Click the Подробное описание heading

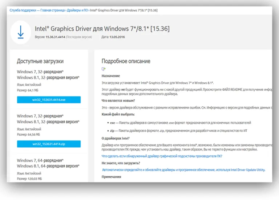click(126, 61)
